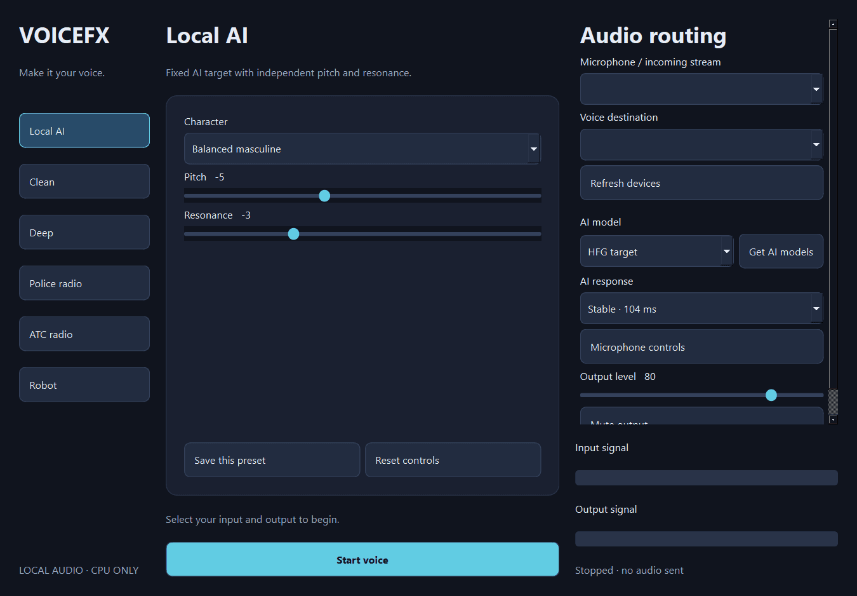Start voice processing

[362, 559]
